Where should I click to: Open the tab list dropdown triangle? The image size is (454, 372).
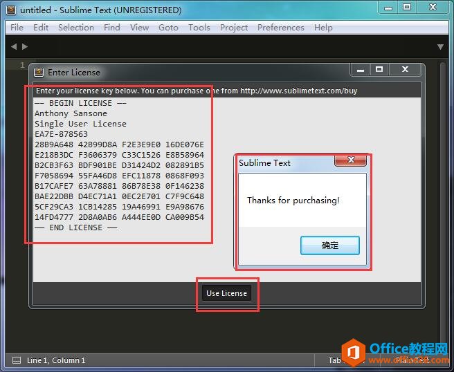click(440, 47)
